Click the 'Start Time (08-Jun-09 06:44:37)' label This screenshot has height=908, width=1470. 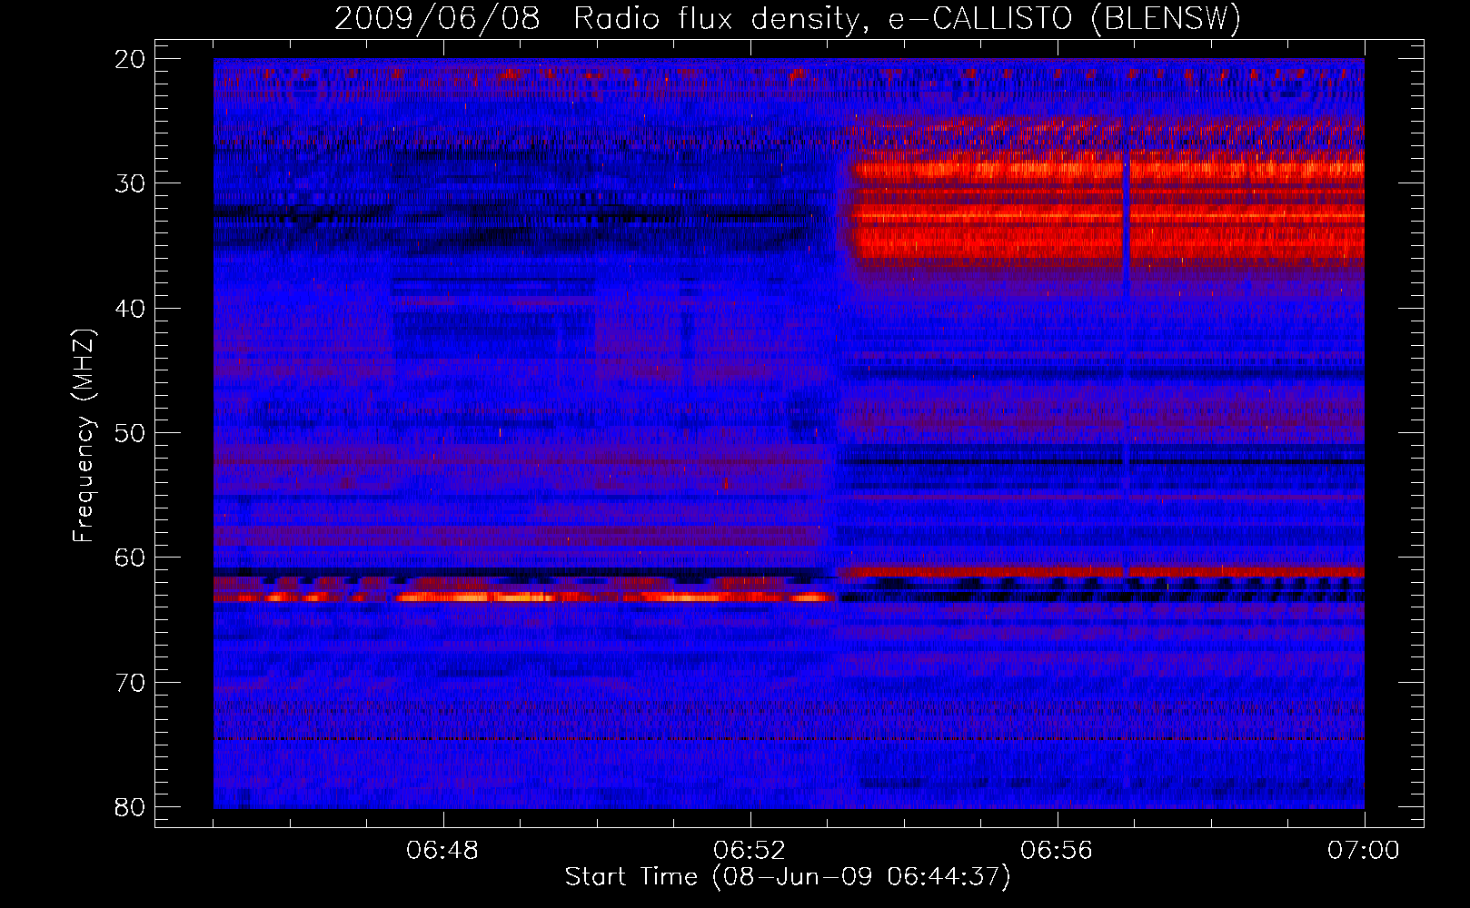(788, 877)
